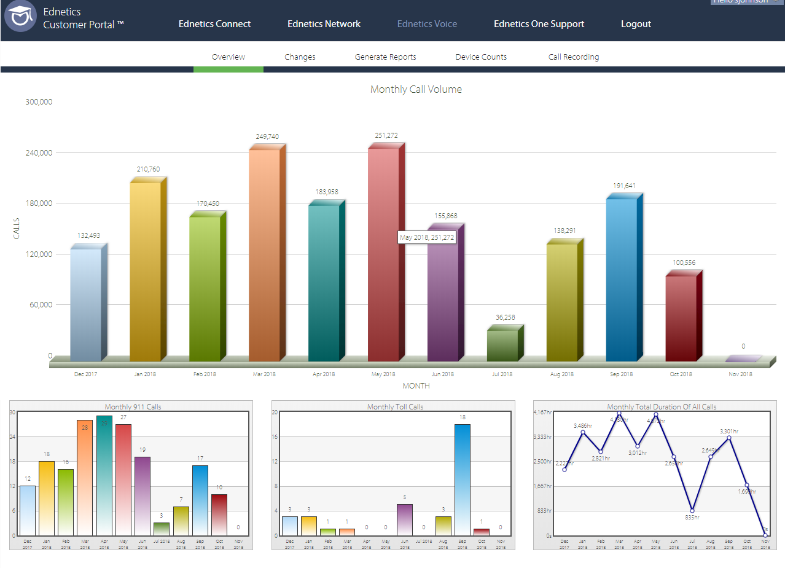Image resolution: width=785 pixels, height=568 pixels.
Task: Click the Logout link
Action: pyautogui.click(x=636, y=24)
